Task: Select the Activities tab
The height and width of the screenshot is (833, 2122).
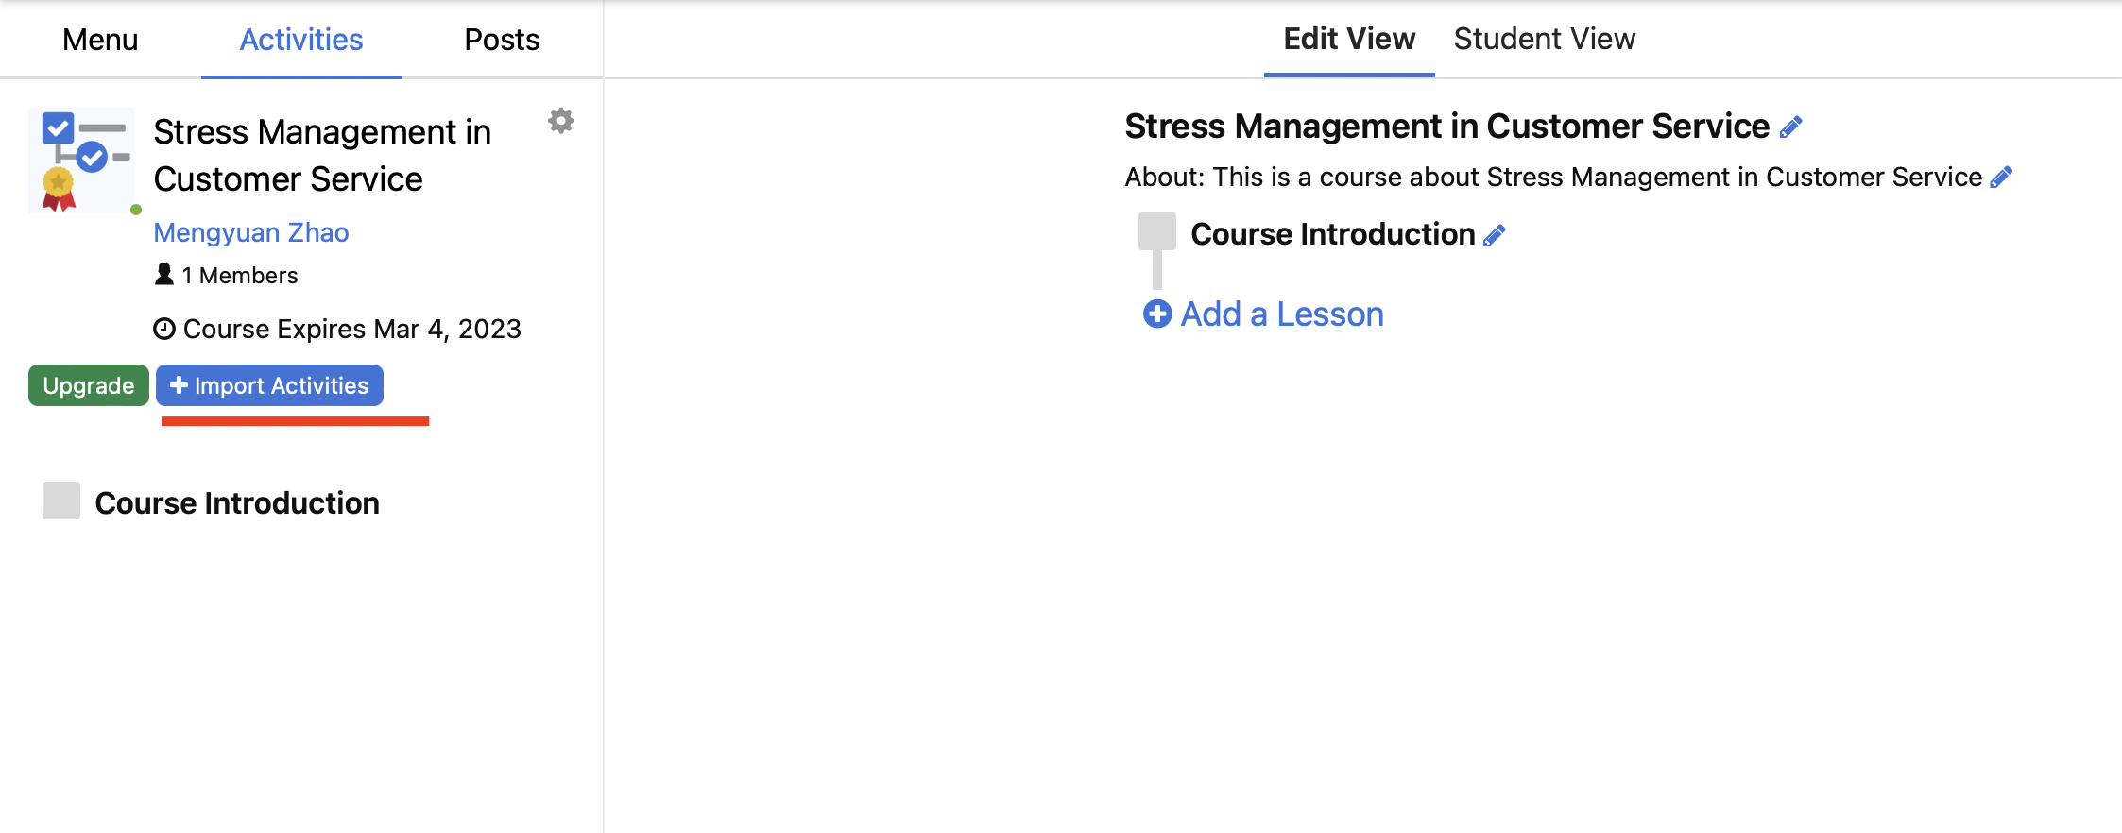Action: (301, 40)
